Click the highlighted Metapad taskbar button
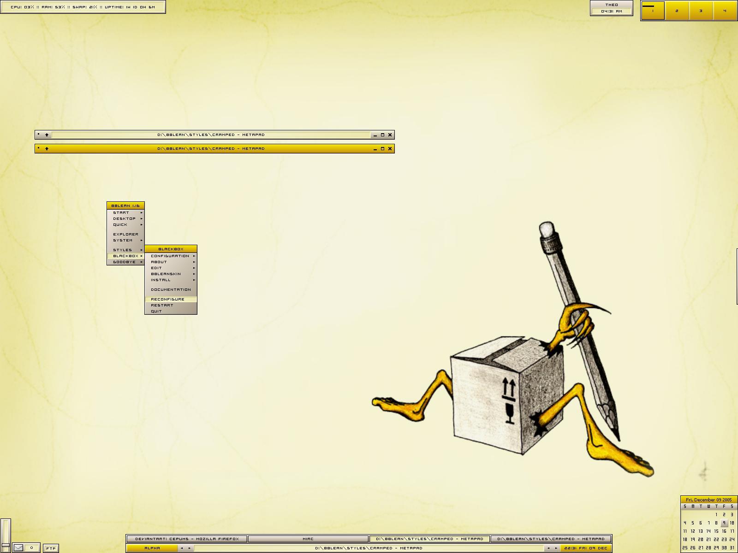This screenshot has height=553, width=738. [429, 539]
